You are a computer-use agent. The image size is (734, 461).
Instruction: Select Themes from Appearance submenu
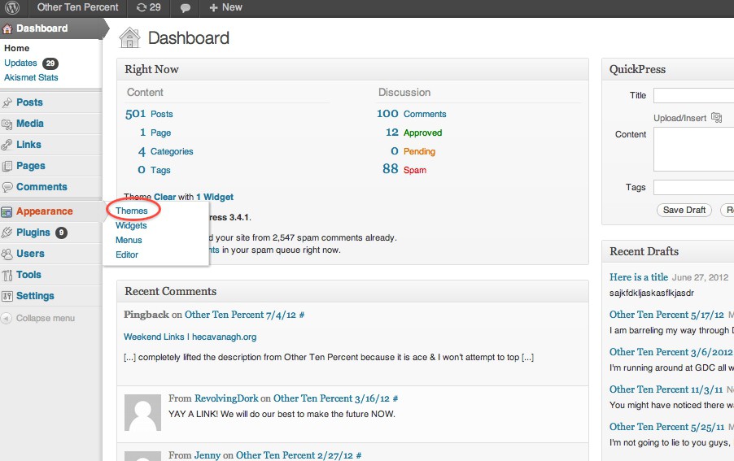click(132, 211)
